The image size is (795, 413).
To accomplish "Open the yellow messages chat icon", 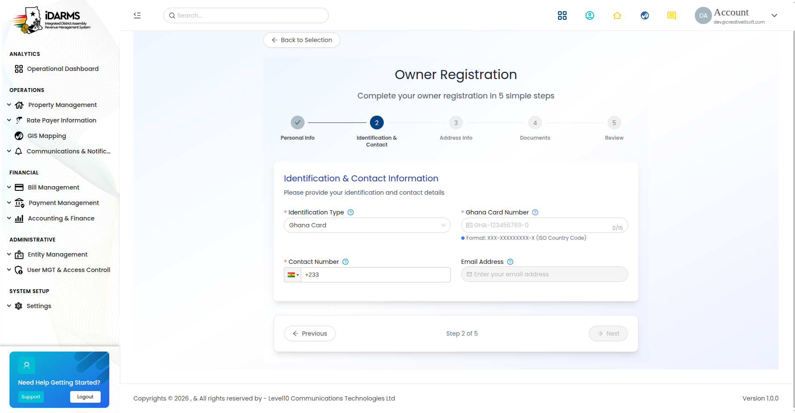I will click(672, 15).
